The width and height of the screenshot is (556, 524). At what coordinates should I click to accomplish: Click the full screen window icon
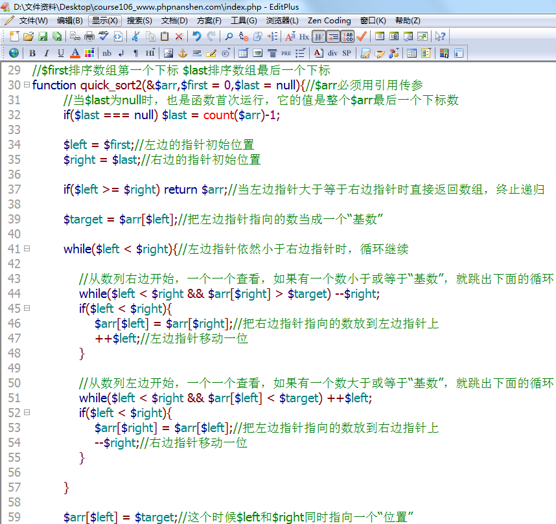pos(423,36)
